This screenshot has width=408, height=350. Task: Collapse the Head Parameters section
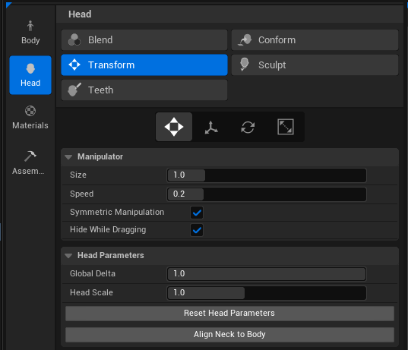[68, 256]
